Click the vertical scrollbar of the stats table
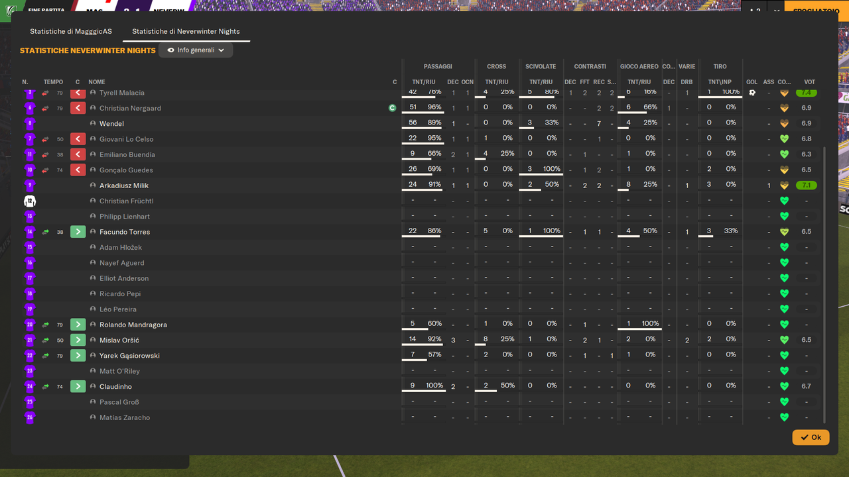Viewport: 849px width, 477px height. coord(824,285)
